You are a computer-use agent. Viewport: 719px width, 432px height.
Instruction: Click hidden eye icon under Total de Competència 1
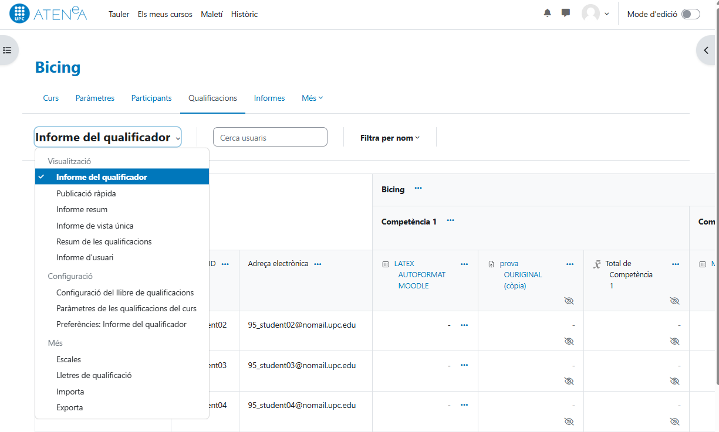(x=674, y=301)
